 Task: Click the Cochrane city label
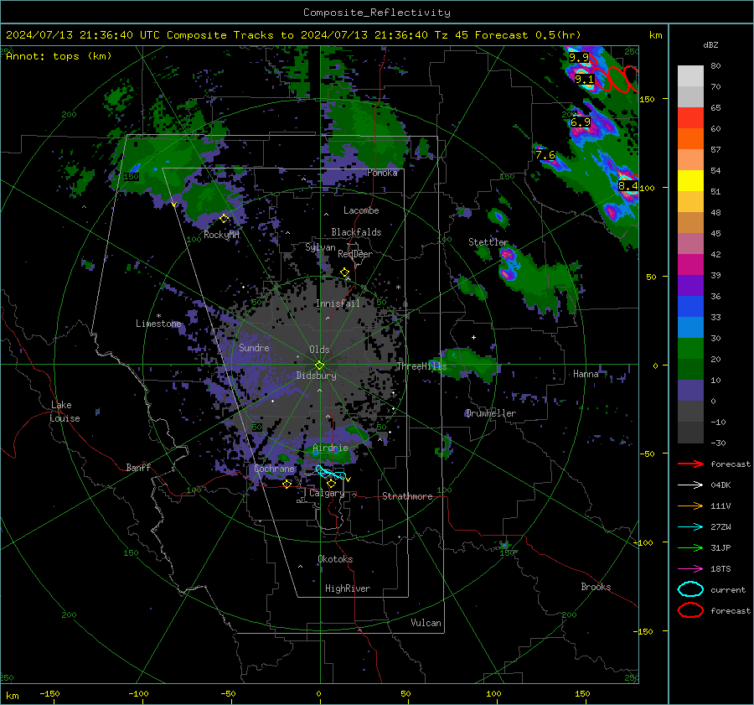(x=274, y=469)
